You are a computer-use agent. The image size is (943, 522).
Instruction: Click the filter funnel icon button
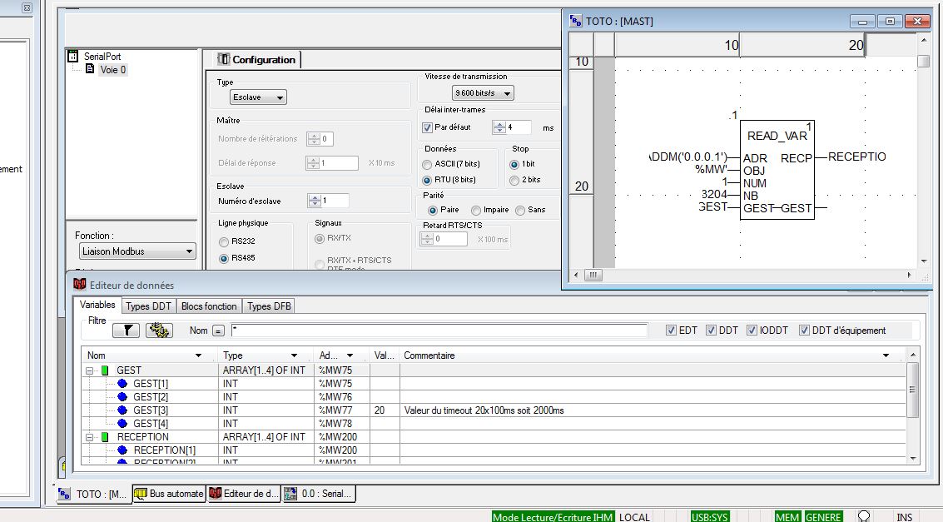point(127,331)
